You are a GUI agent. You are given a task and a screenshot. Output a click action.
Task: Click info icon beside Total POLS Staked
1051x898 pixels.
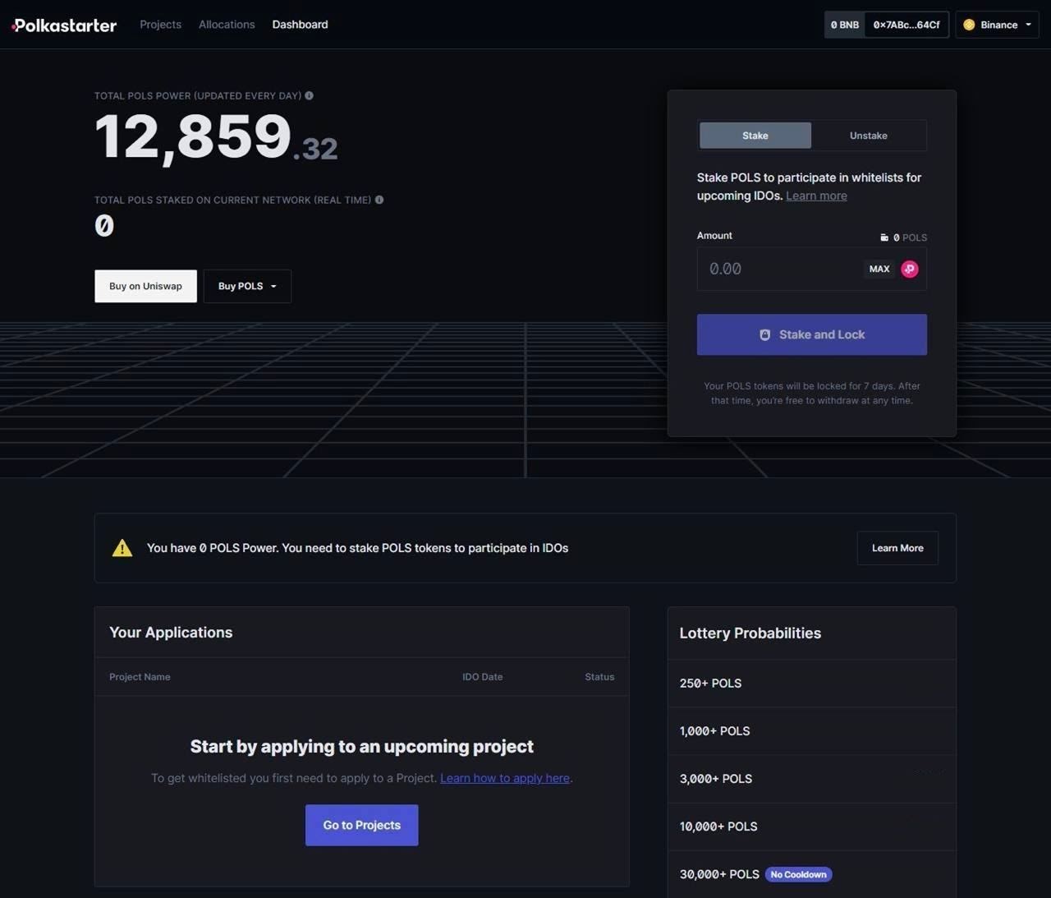(x=379, y=200)
